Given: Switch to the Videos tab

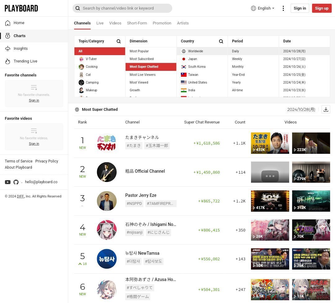Looking at the screenshot, I should click(115, 23).
